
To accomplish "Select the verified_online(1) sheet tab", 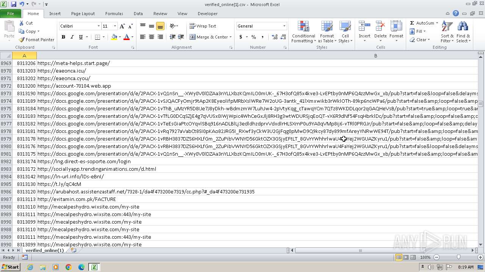I will (x=45, y=250).
